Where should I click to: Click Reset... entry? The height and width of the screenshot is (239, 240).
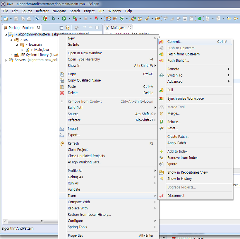pos(195,128)
